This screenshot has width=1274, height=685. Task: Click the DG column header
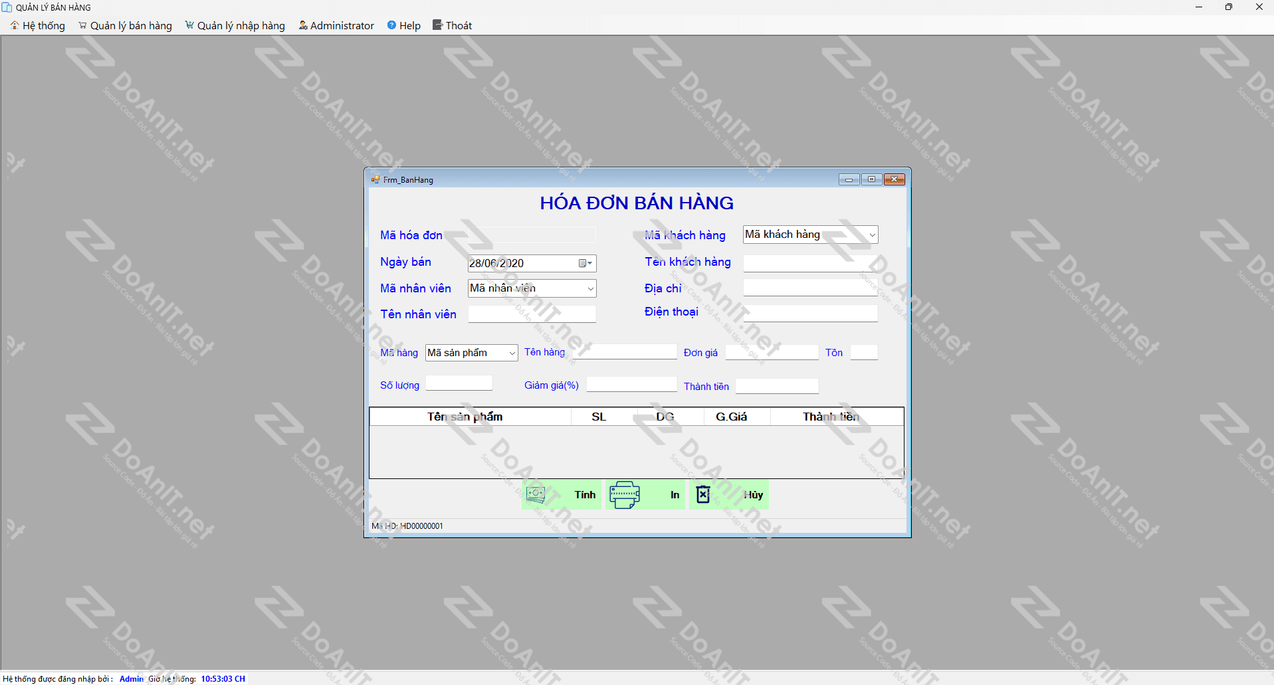671,417
